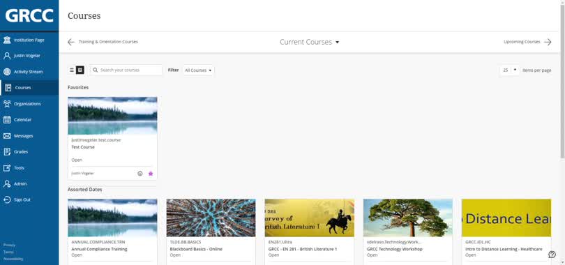Screen dimensions: 565x265
Task: Click the British Literature knight thumbnail
Action: [310, 218]
